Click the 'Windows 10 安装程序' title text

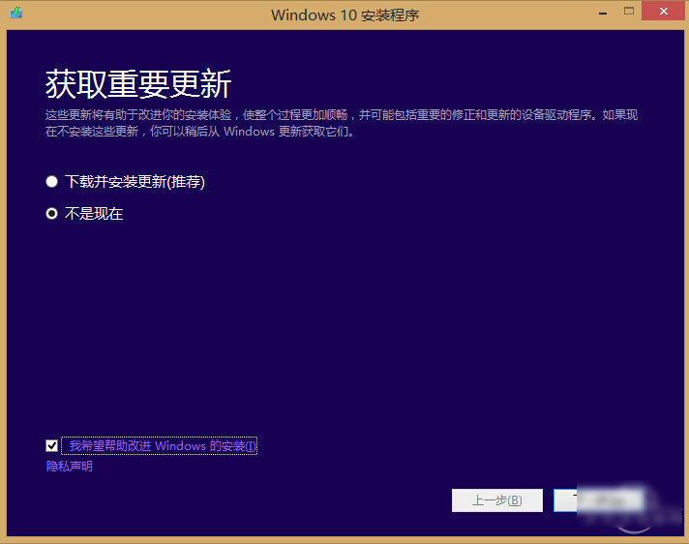coord(344,15)
